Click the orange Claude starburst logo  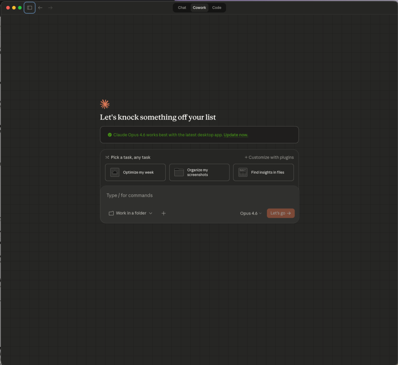tap(105, 104)
